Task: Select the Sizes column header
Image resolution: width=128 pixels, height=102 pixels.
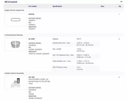Action: point(102,6)
